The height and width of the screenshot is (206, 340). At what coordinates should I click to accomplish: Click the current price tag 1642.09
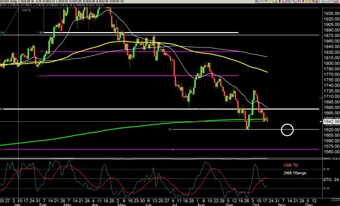331,122
